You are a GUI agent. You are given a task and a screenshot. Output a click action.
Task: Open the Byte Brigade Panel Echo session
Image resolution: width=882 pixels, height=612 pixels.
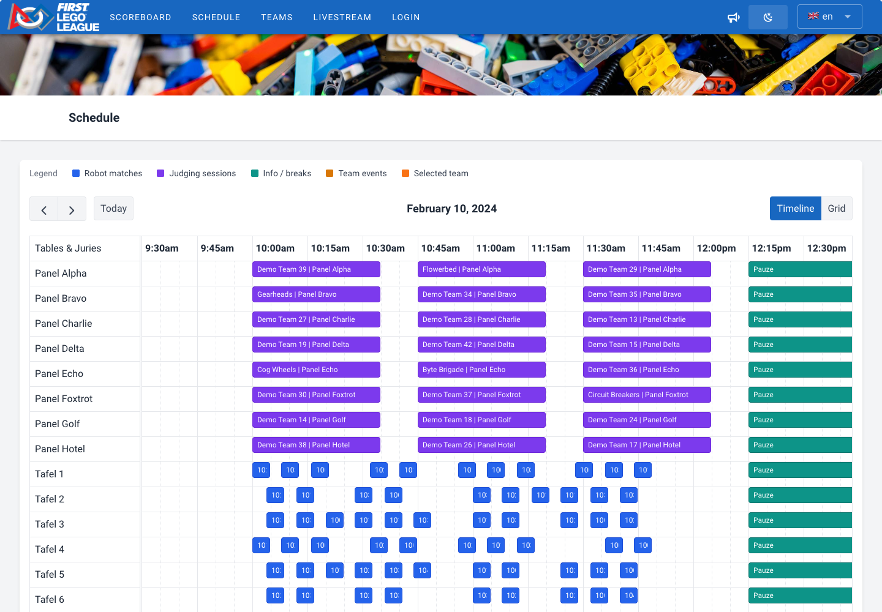(x=481, y=370)
